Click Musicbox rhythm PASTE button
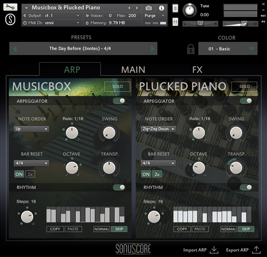 [73, 229]
